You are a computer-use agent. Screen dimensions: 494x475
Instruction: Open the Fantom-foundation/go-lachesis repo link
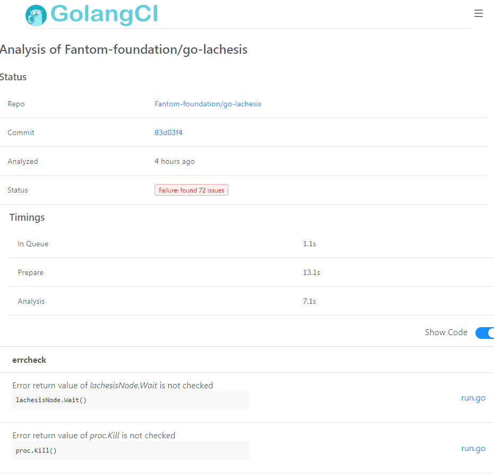[x=208, y=104]
